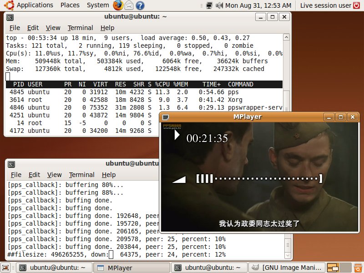This screenshot has height=273, width=364.
Task: Click the ppswrapper-serv process row
Action: (x=144, y=107)
